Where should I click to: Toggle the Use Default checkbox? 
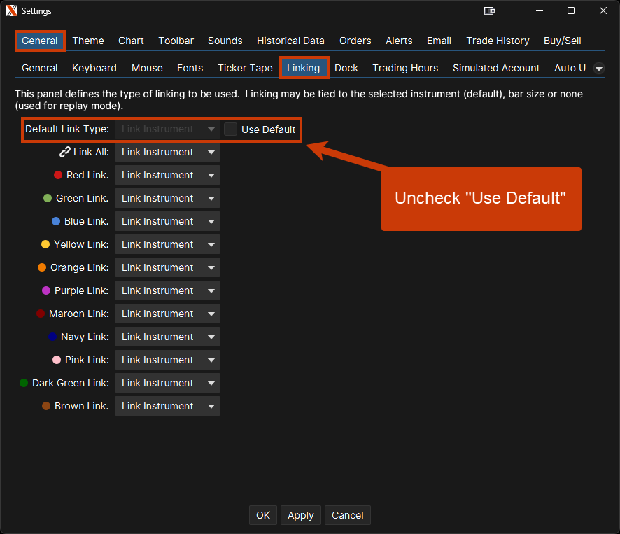231,129
